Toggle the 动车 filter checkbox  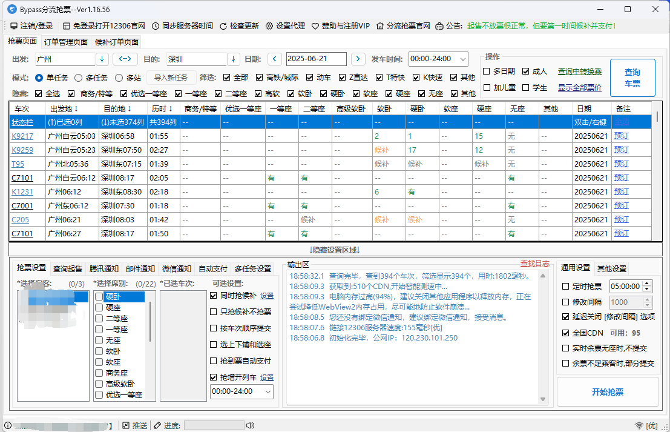point(309,78)
